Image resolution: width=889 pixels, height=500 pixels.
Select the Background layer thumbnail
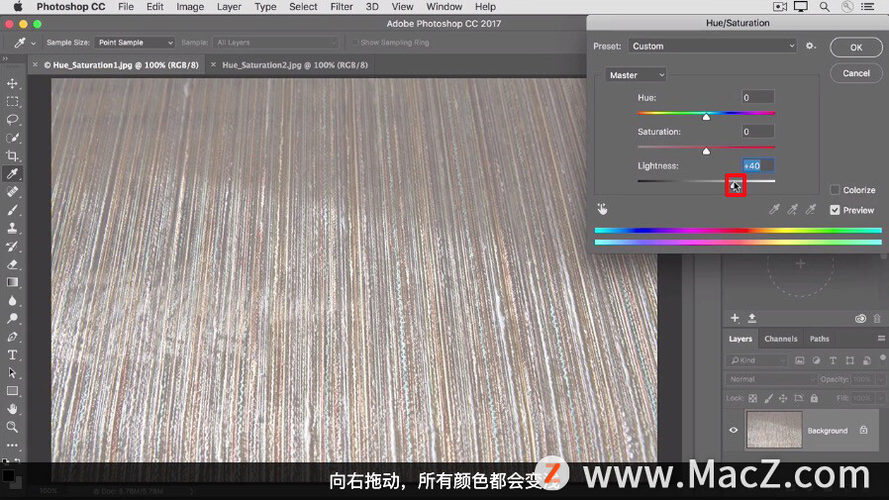point(774,430)
